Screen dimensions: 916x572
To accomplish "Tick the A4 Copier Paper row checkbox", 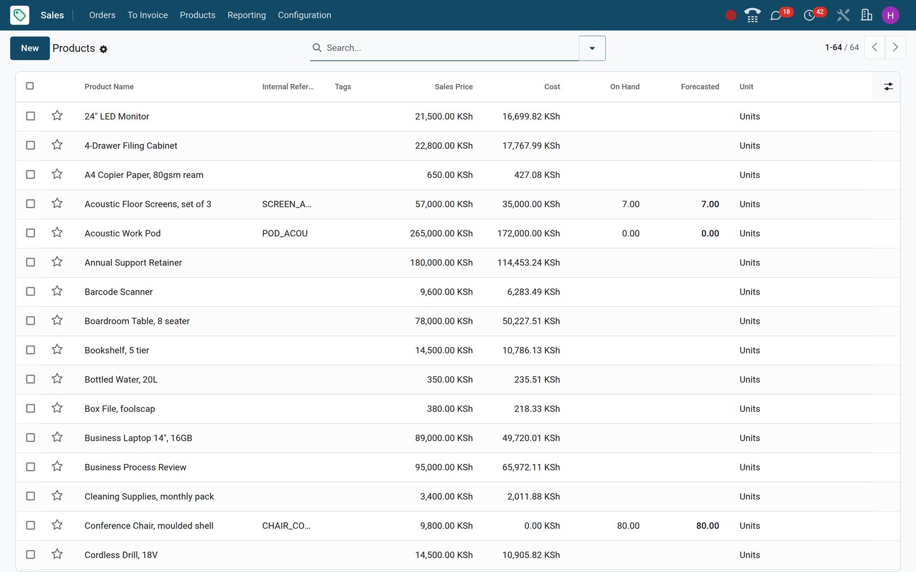I will click(x=30, y=174).
